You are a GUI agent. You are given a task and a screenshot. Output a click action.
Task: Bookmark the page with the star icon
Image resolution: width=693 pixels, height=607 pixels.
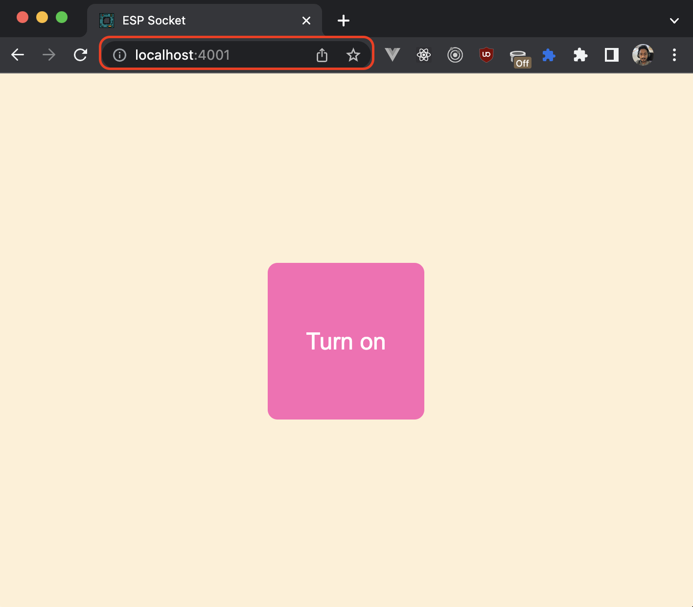[x=353, y=55]
